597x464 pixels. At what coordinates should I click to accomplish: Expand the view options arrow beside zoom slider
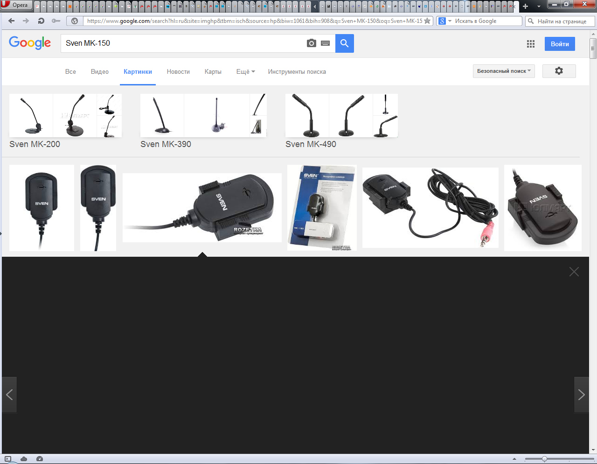click(x=514, y=459)
